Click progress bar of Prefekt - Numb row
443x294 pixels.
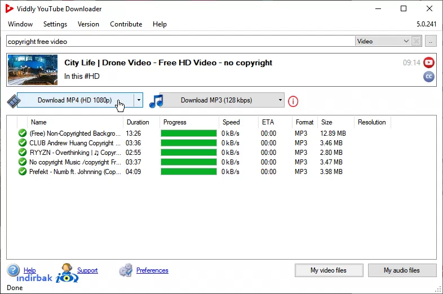pos(189,171)
